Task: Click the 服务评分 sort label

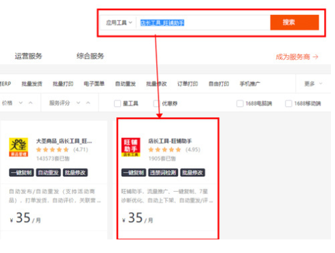Action: tap(60, 103)
